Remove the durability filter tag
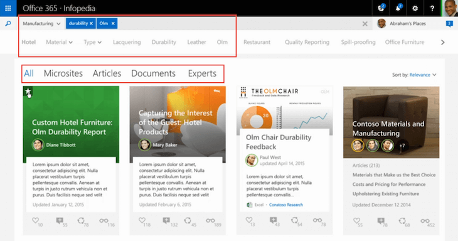The width and height of the screenshot is (458, 241). point(91,23)
